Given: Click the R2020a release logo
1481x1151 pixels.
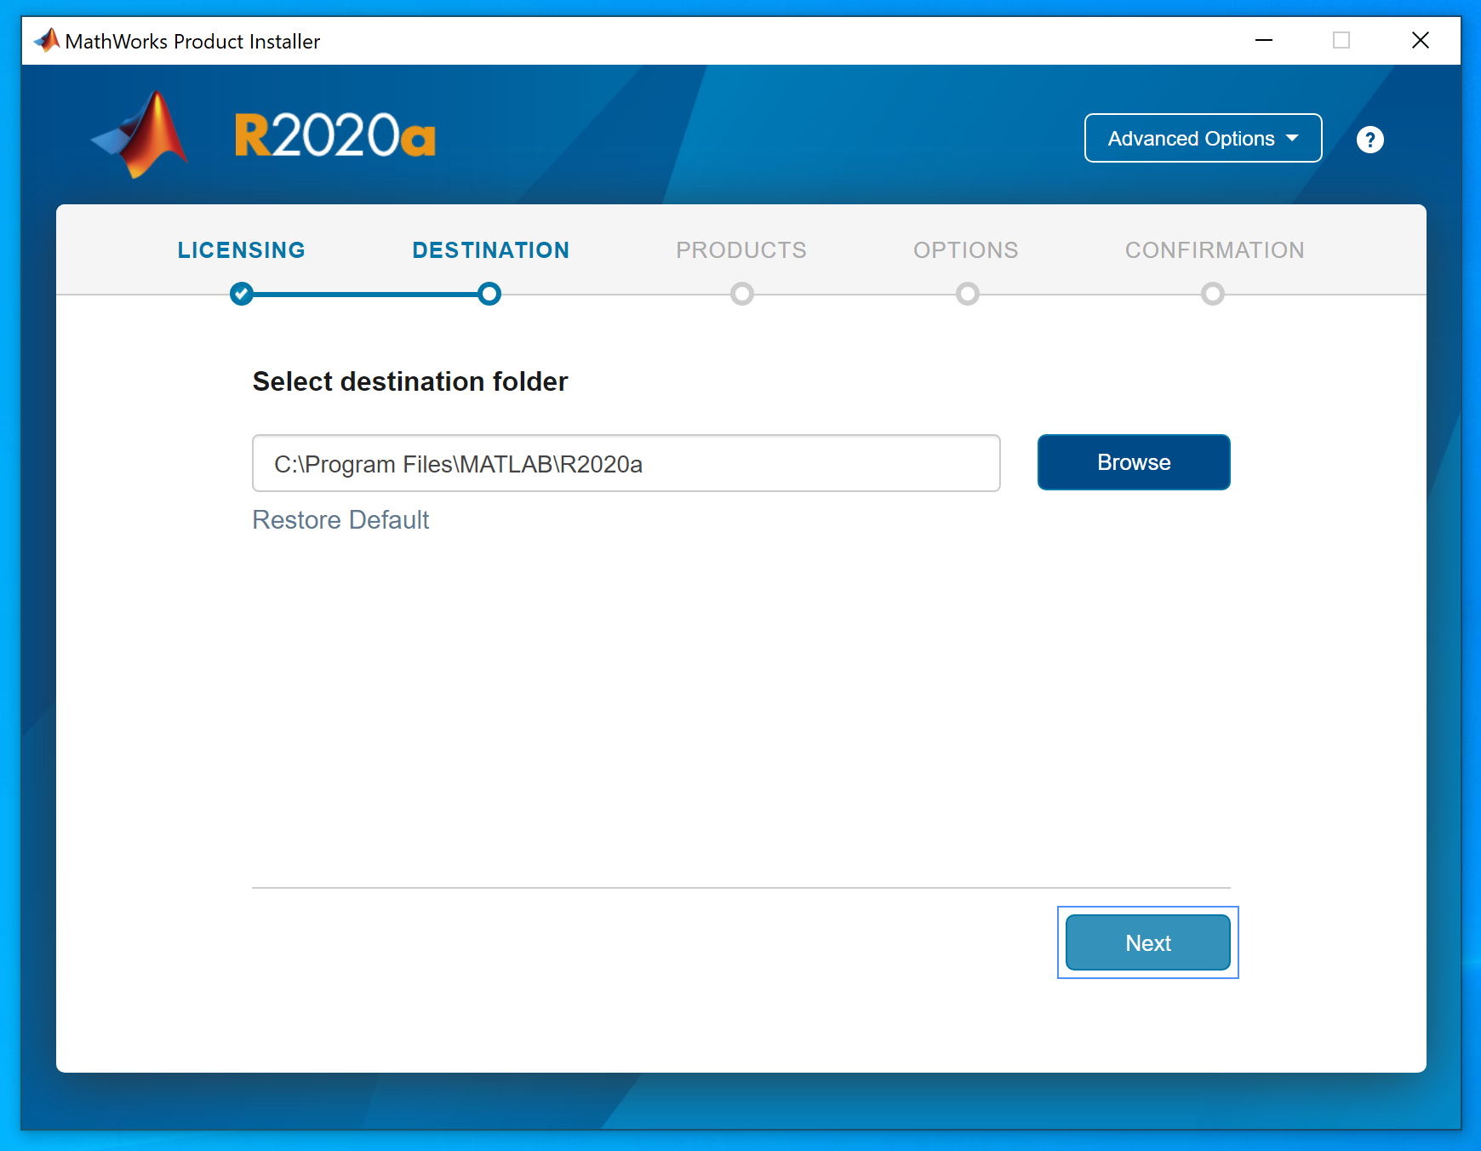Looking at the screenshot, I should coord(335,136).
